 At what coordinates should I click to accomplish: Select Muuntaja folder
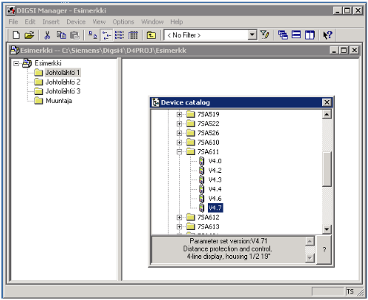pyautogui.click(x=59, y=101)
